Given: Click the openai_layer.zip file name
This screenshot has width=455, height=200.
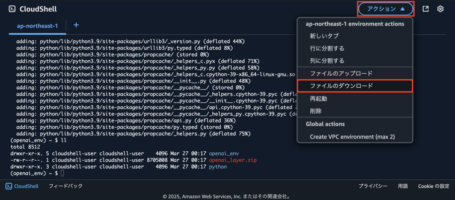Looking at the screenshot, I should 233,160.
